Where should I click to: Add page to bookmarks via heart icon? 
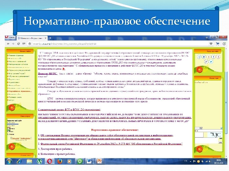[211, 44]
